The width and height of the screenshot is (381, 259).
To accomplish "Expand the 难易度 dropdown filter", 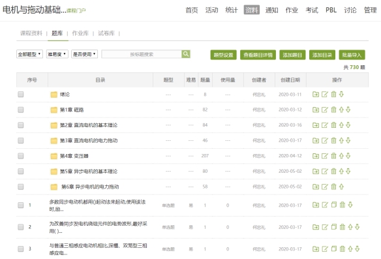I will [57, 54].
